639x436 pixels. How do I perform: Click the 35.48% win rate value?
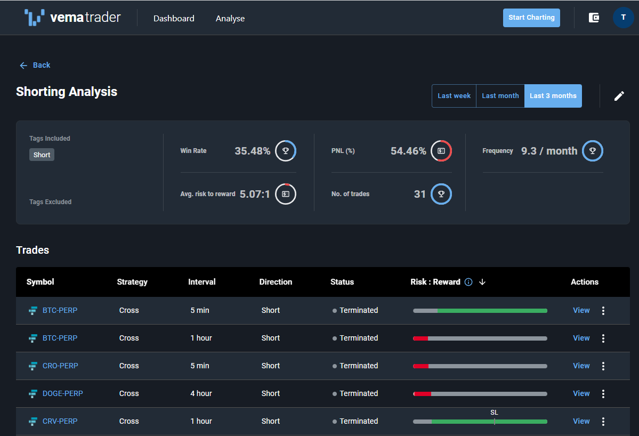tap(252, 151)
